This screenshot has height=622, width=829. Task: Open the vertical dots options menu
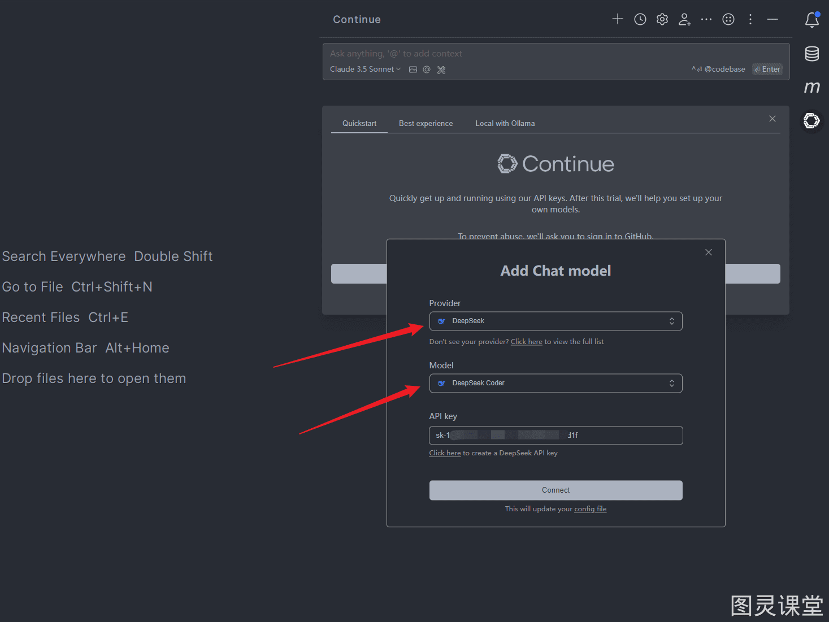(x=750, y=19)
